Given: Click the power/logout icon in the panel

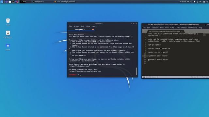Looking at the screenshot, I should [208, 2].
